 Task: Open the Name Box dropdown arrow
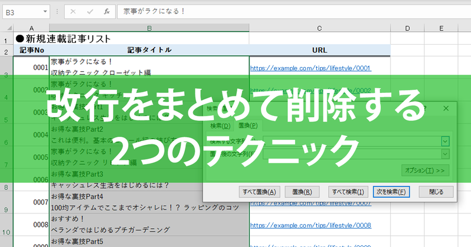click(45, 12)
